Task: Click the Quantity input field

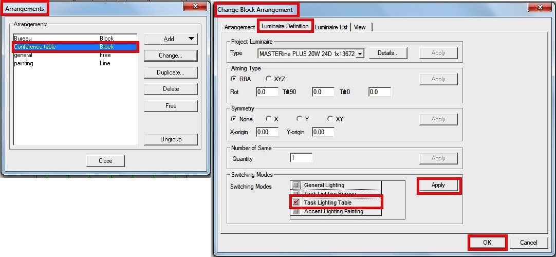Action: coord(301,158)
